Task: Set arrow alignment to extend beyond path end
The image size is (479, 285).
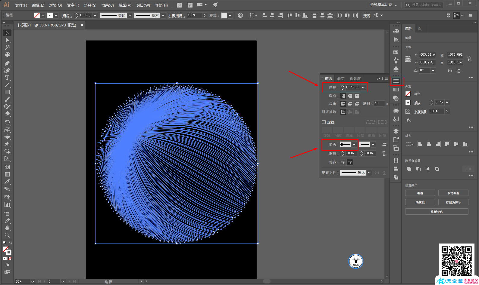Action: click(x=343, y=162)
